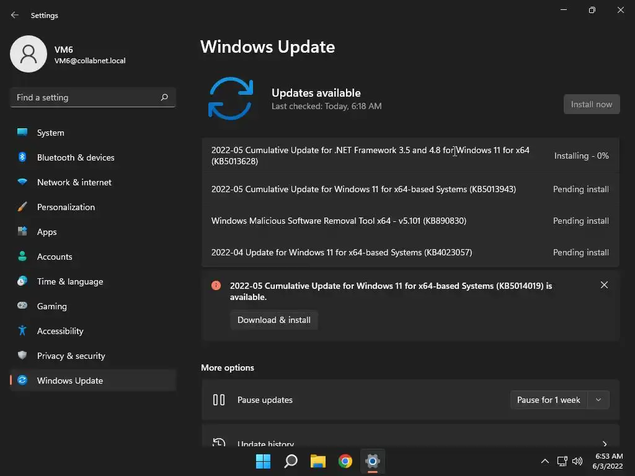Viewport: 635px width, 476px height.
Task: Select Apps settings category
Action: pos(93,232)
